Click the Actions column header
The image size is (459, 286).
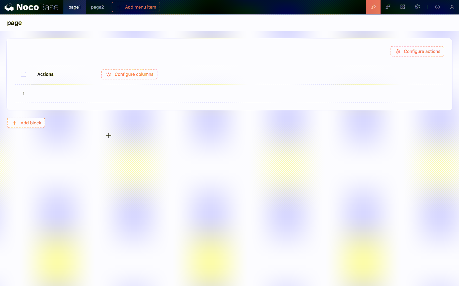tap(45, 74)
